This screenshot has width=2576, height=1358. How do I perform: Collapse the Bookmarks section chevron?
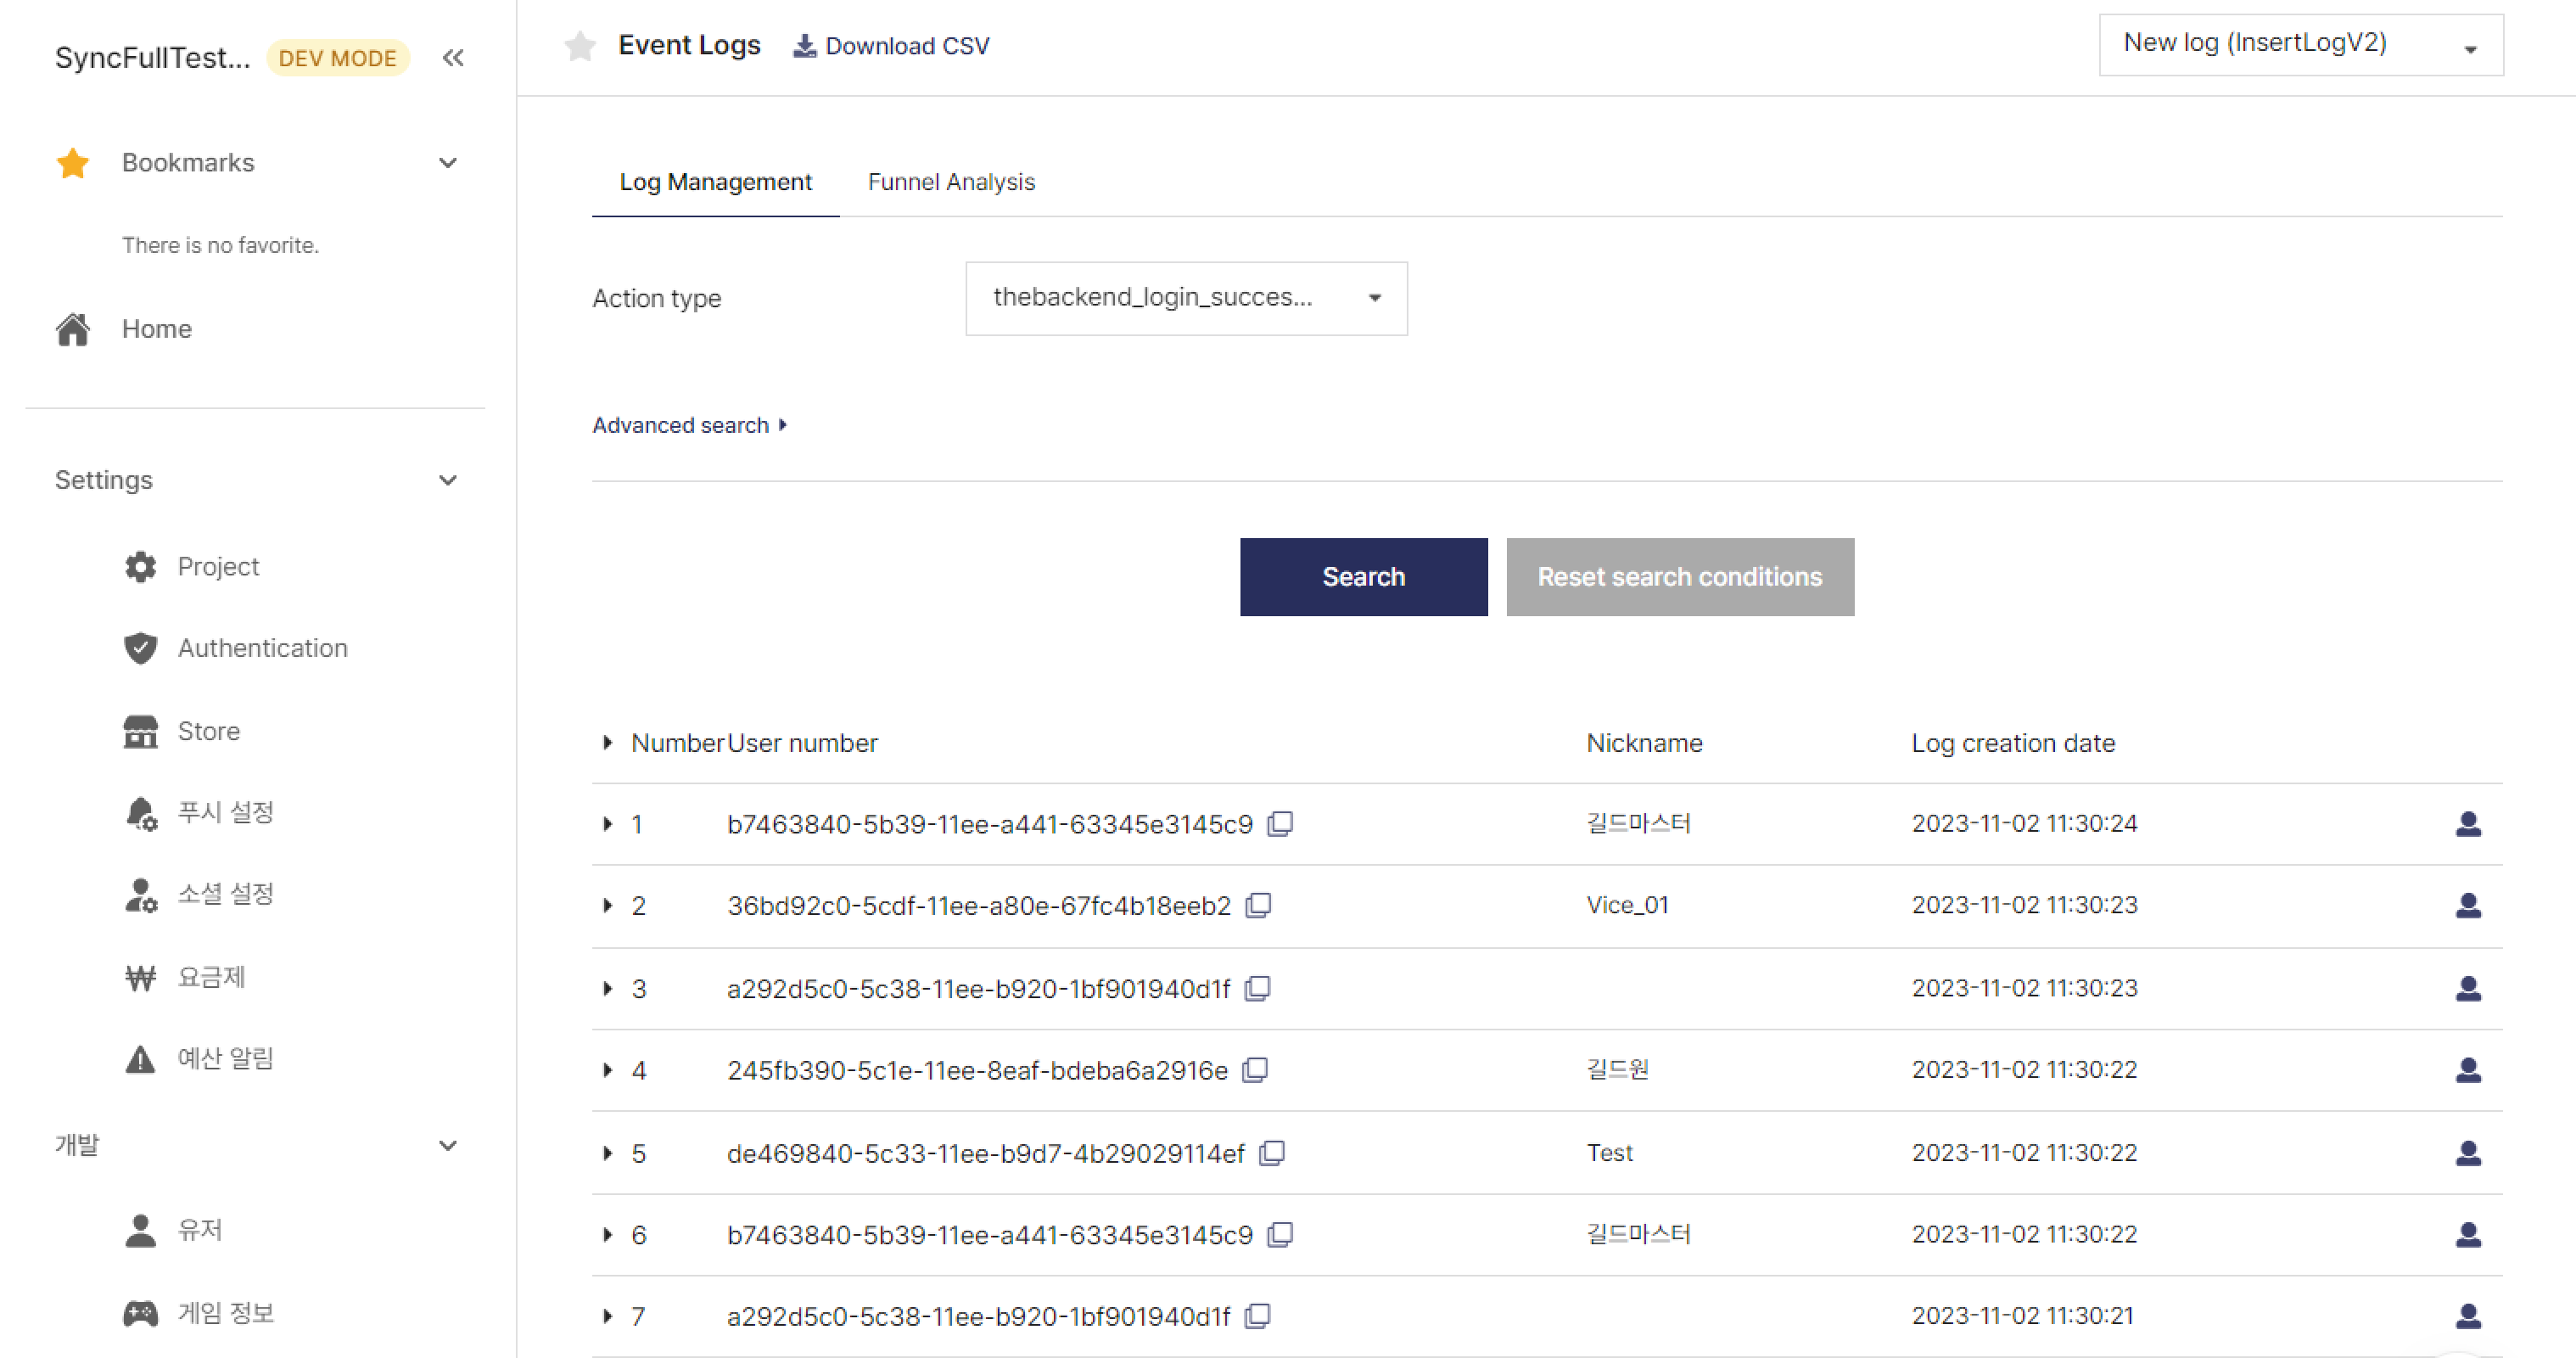coord(448,163)
